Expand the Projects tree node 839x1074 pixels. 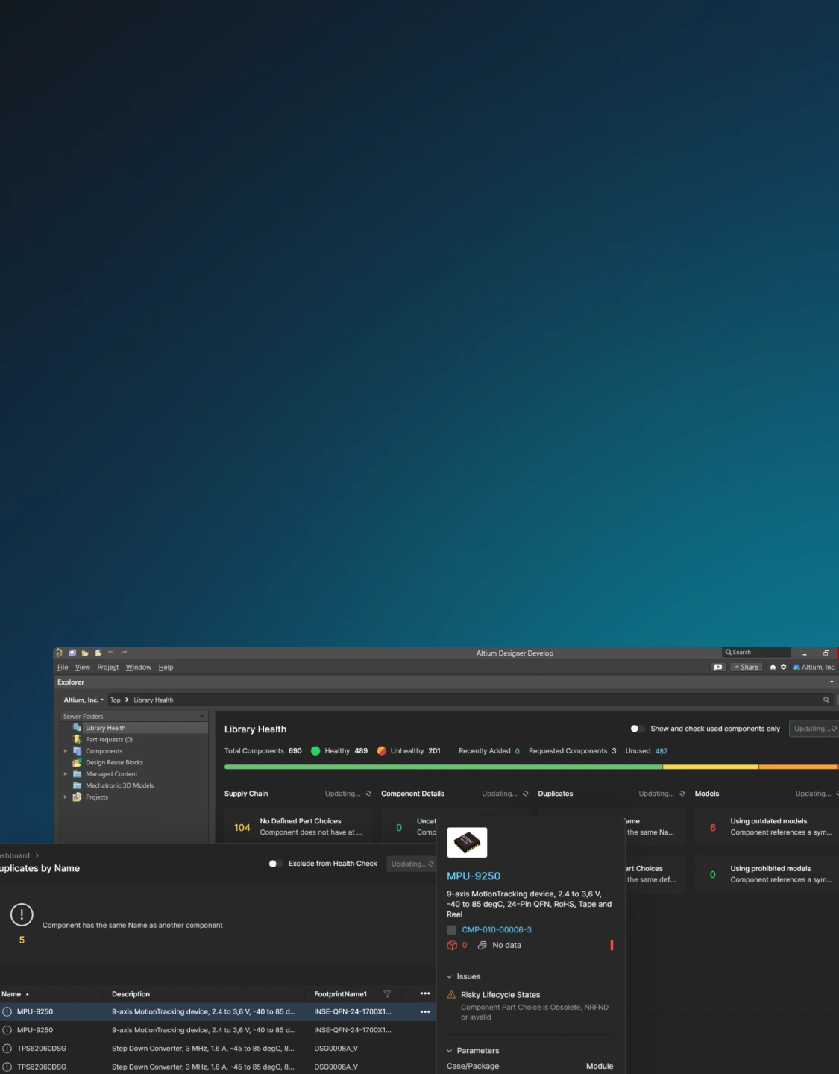coord(66,797)
